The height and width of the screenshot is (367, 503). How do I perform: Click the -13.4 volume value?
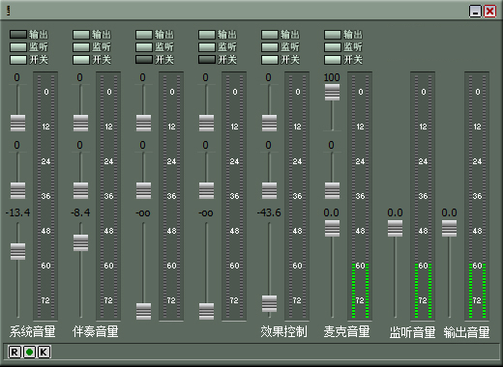(x=17, y=212)
